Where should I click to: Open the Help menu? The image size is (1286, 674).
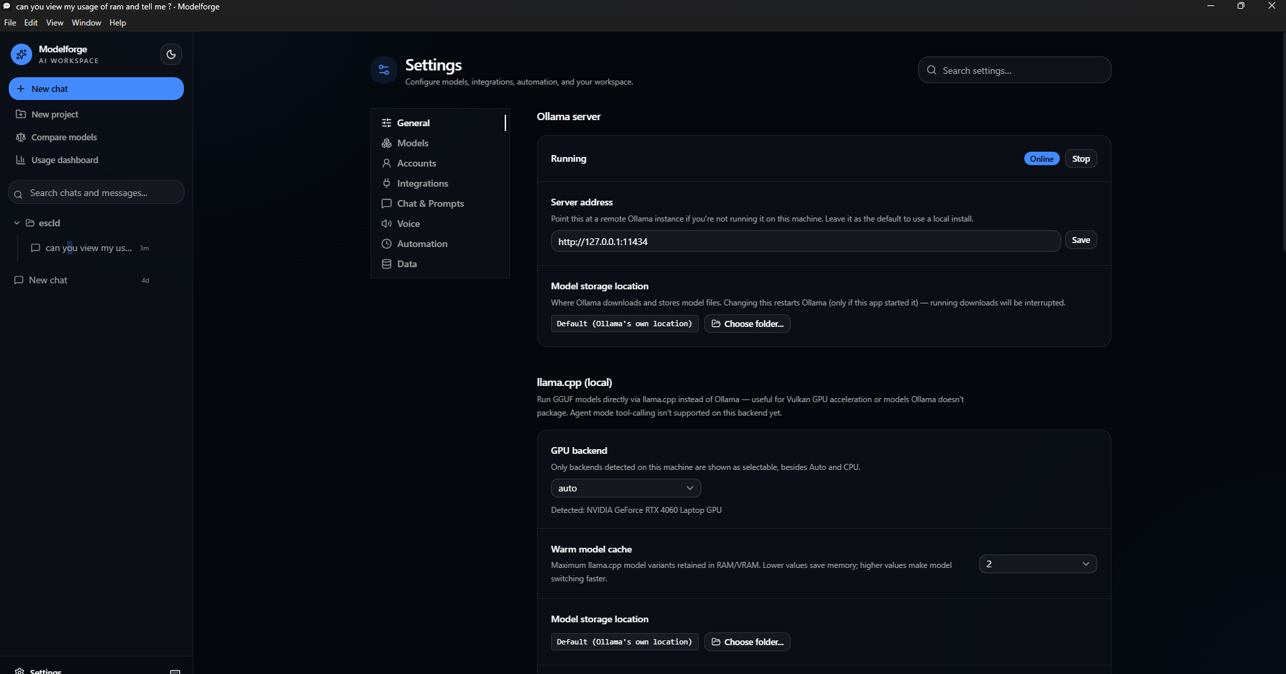pos(117,23)
